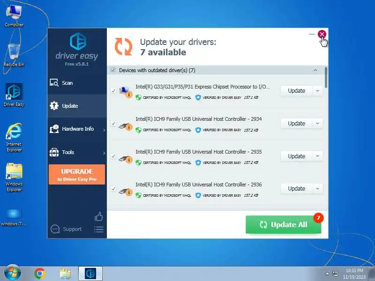Select the Recycle Bin desktop icon
Image resolution: width=375 pixels, height=281 pixels.
point(14,55)
